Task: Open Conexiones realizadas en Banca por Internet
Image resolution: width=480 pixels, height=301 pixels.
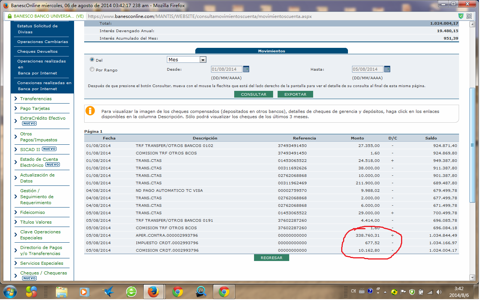Action: point(44,86)
